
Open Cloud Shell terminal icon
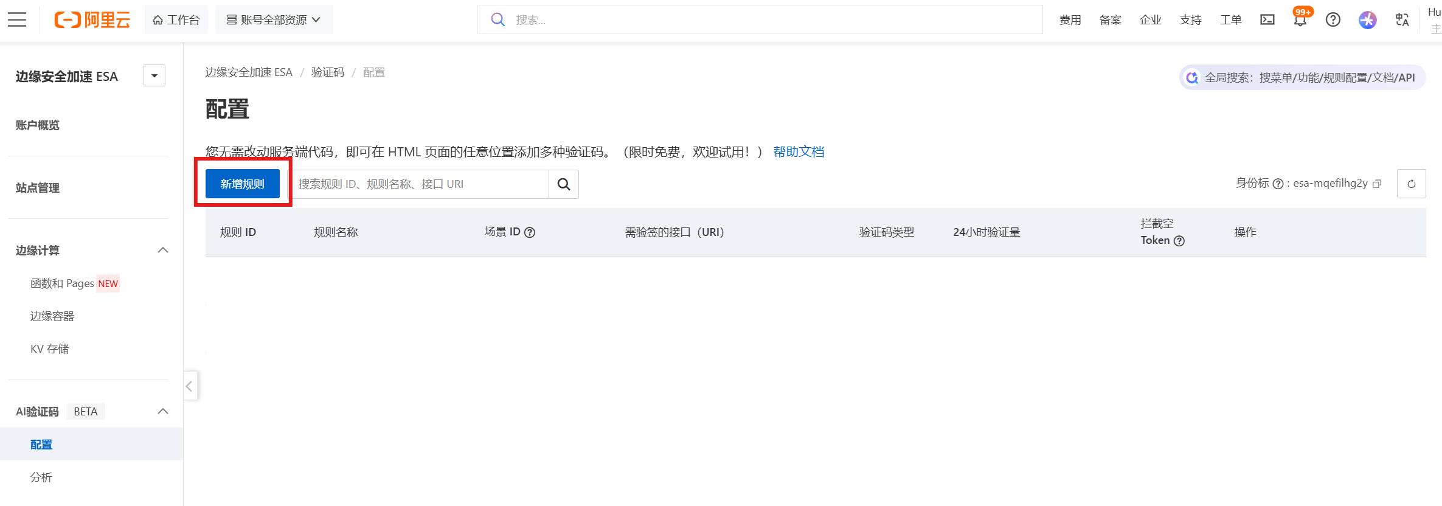[1267, 20]
